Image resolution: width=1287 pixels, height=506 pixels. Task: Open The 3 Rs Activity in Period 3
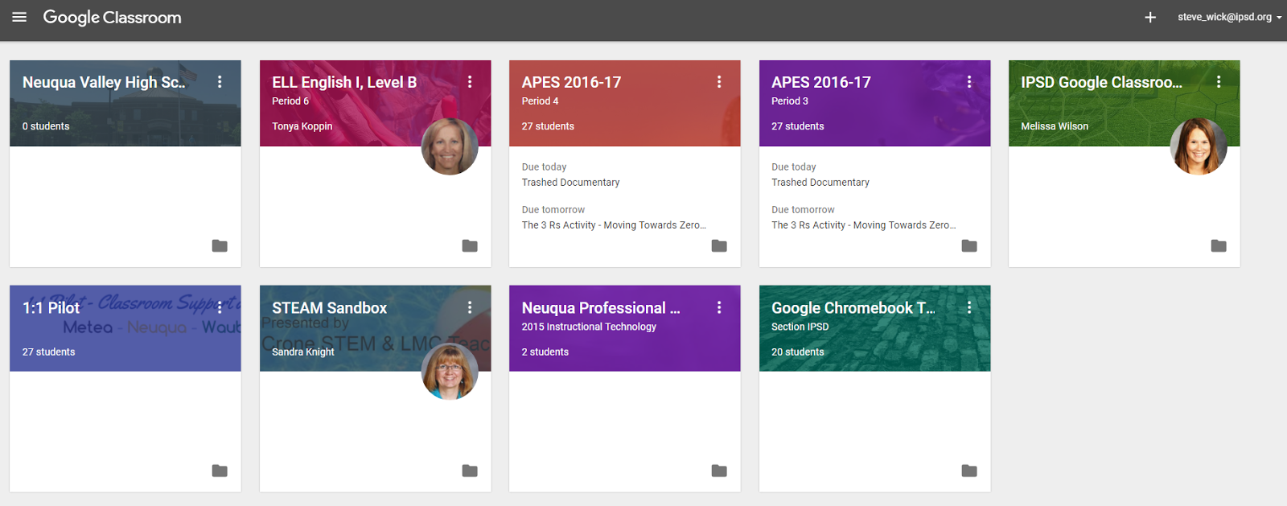tap(864, 225)
